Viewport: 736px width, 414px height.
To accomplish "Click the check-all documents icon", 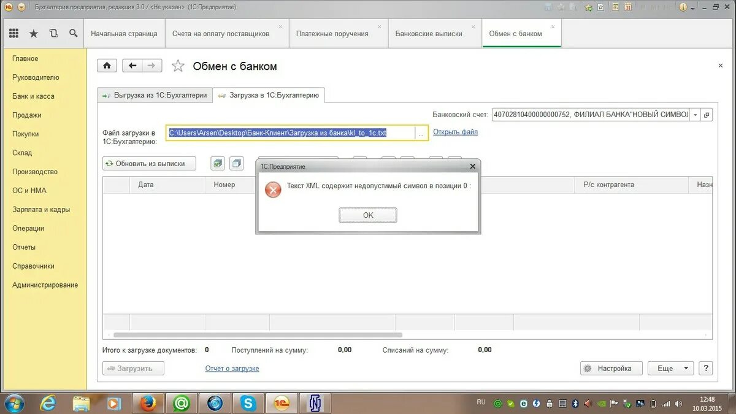I will coord(218,163).
